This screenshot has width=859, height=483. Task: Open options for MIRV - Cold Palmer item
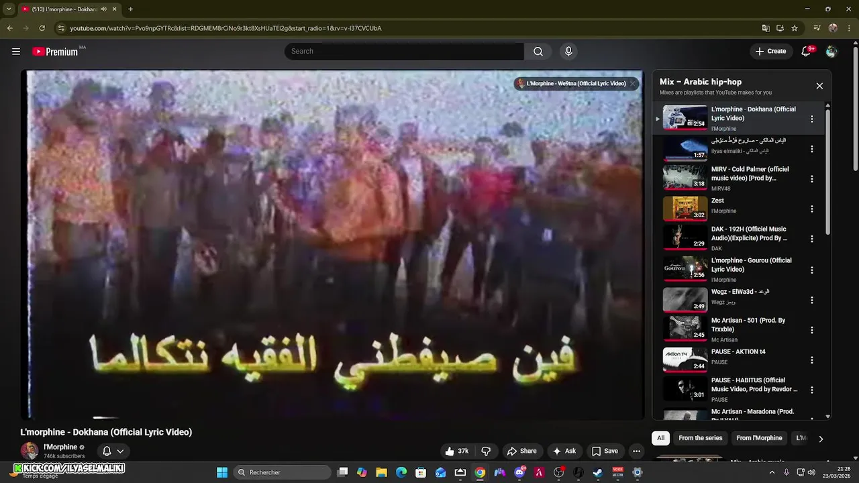click(812, 179)
